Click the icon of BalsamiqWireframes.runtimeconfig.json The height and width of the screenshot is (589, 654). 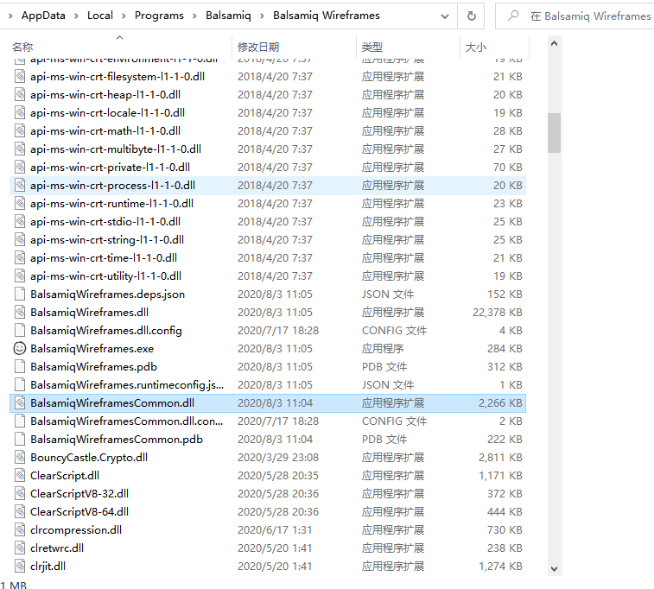[x=20, y=384]
